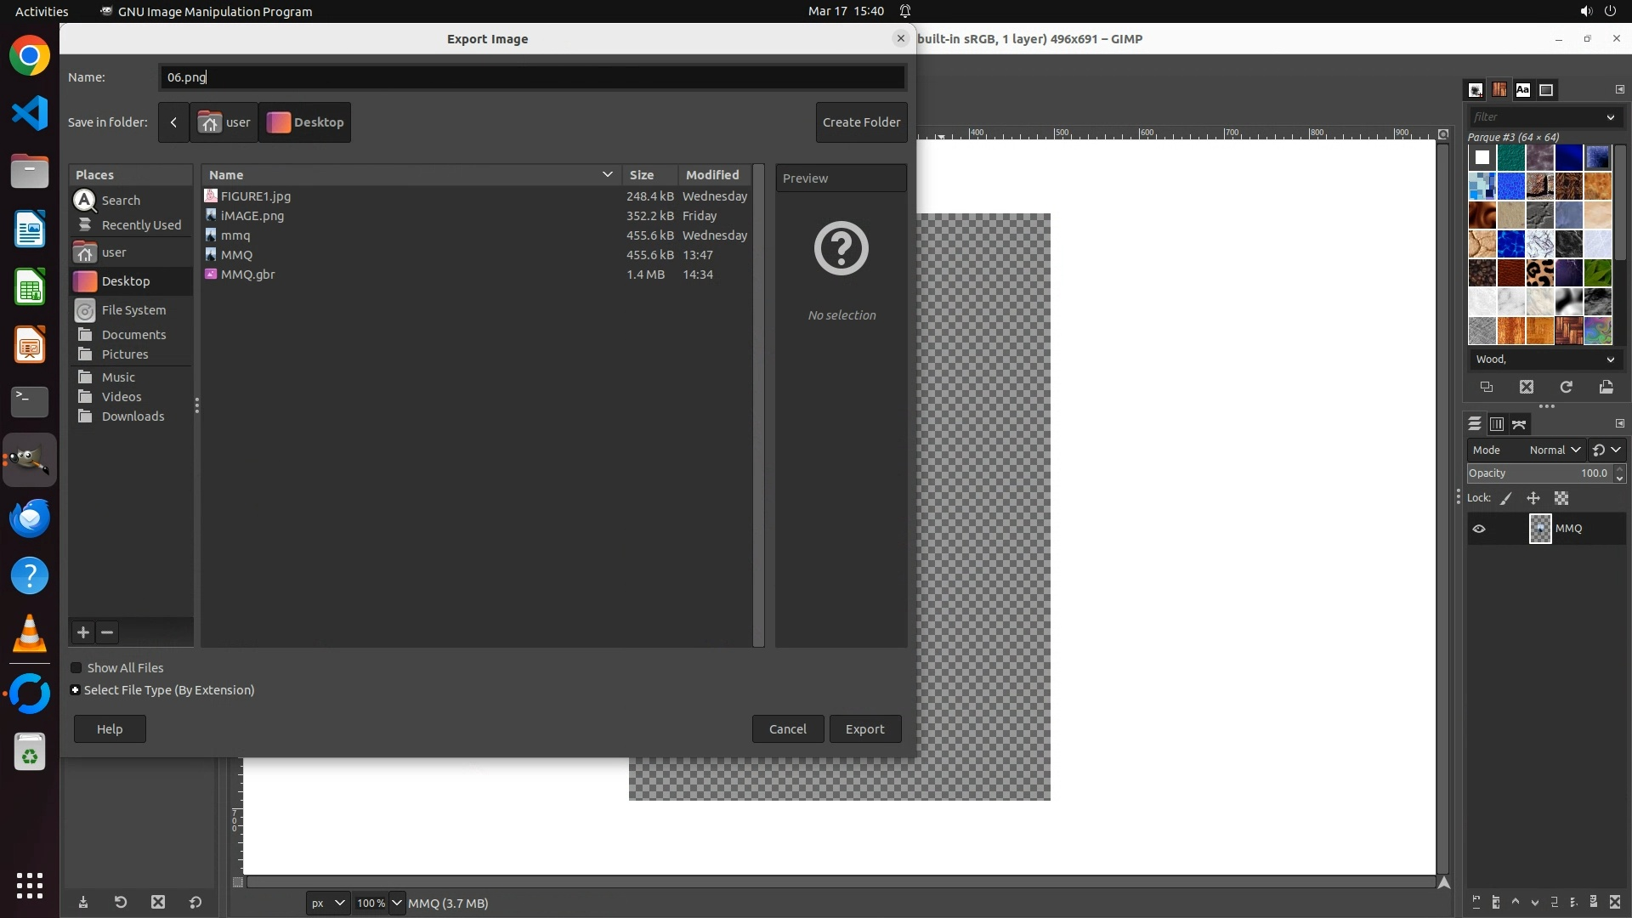The height and width of the screenshot is (918, 1632).
Task: Hide the MMQ layer with eye icon
Action: click(x=1479, y=529)
